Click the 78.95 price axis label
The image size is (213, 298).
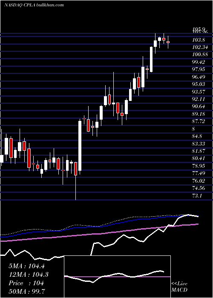coord(199,166)
